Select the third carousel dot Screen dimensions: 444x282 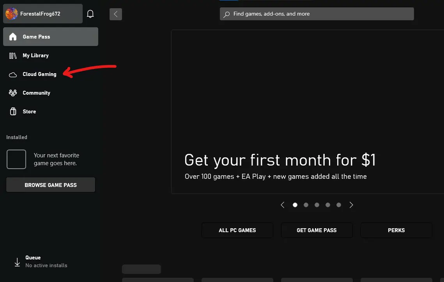click(317, 205)
